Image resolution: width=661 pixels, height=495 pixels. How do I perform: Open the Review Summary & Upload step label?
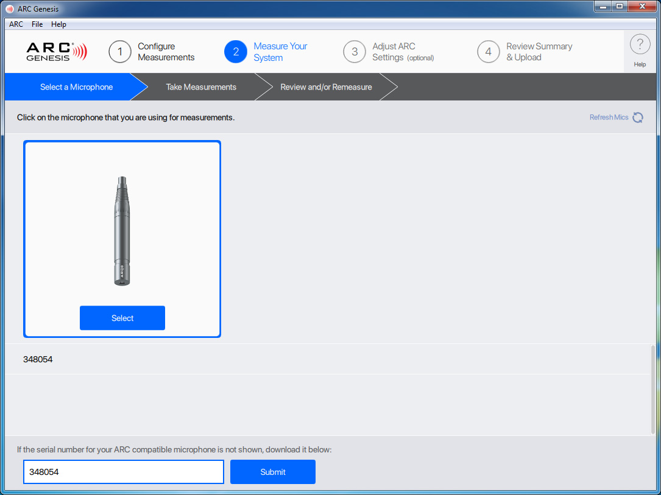tap(539, 52)
